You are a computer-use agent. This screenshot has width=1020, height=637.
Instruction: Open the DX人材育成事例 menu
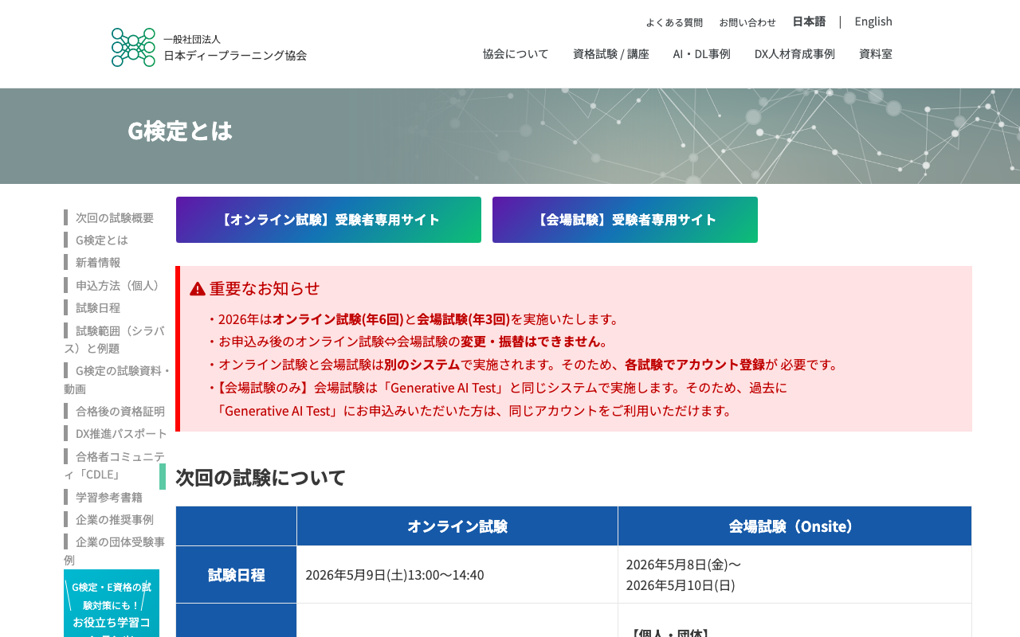794,53
